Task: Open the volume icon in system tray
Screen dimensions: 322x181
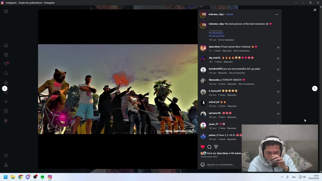Action: tap(304, 177)
